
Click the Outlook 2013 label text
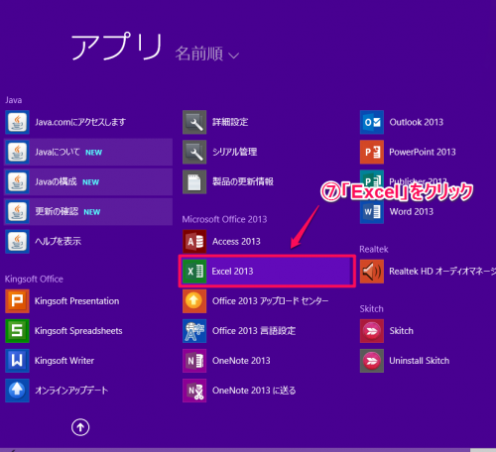417,122
